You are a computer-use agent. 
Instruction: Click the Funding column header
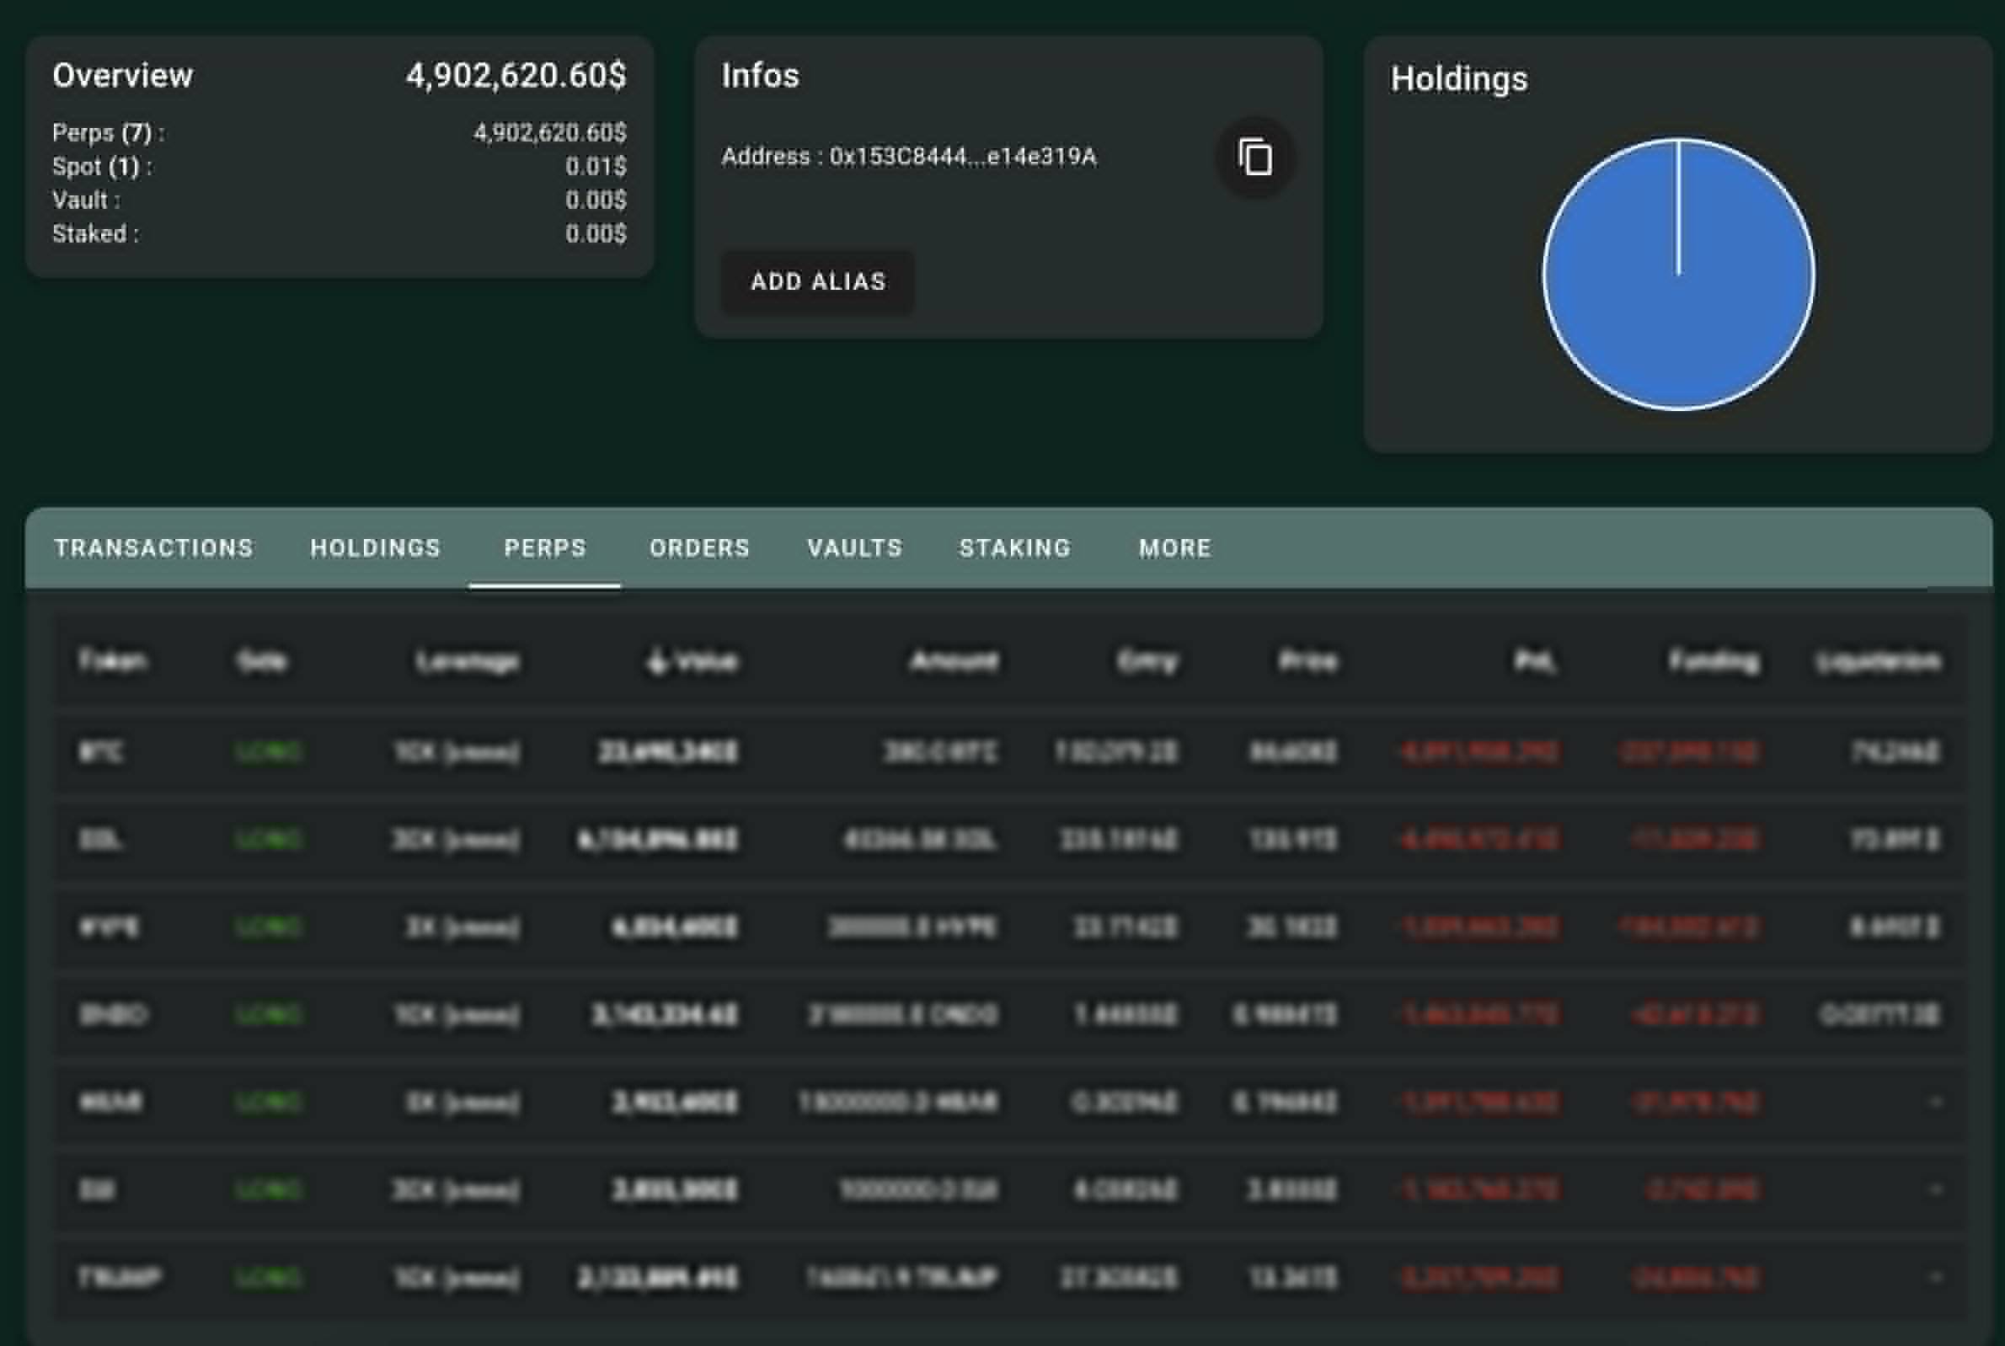coord(1714,661)
